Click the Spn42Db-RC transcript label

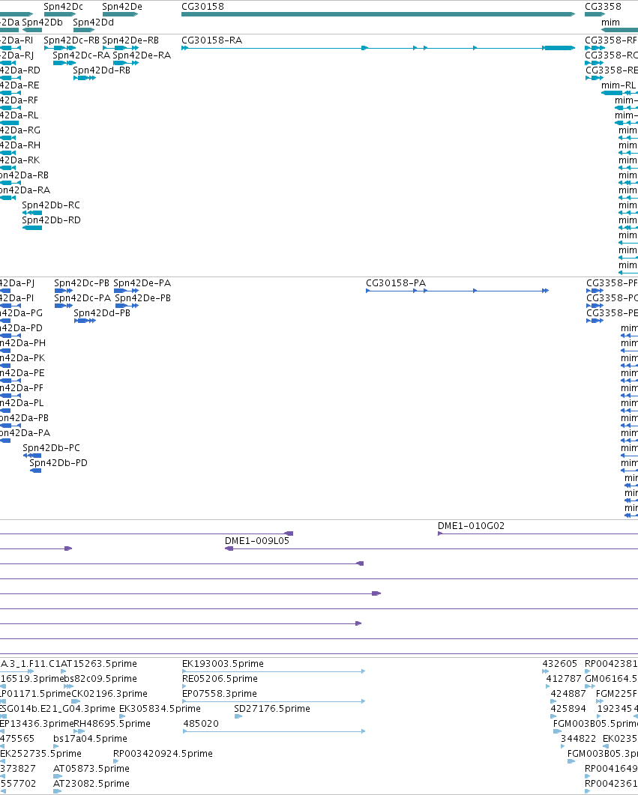point(51,205)
